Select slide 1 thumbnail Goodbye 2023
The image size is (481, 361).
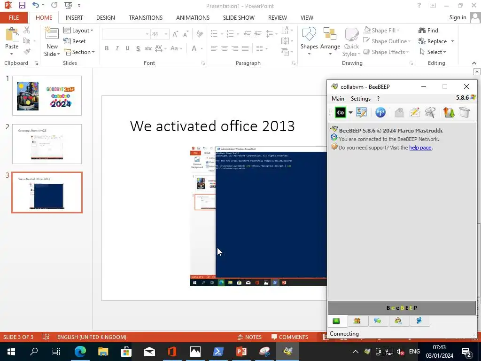47,96
